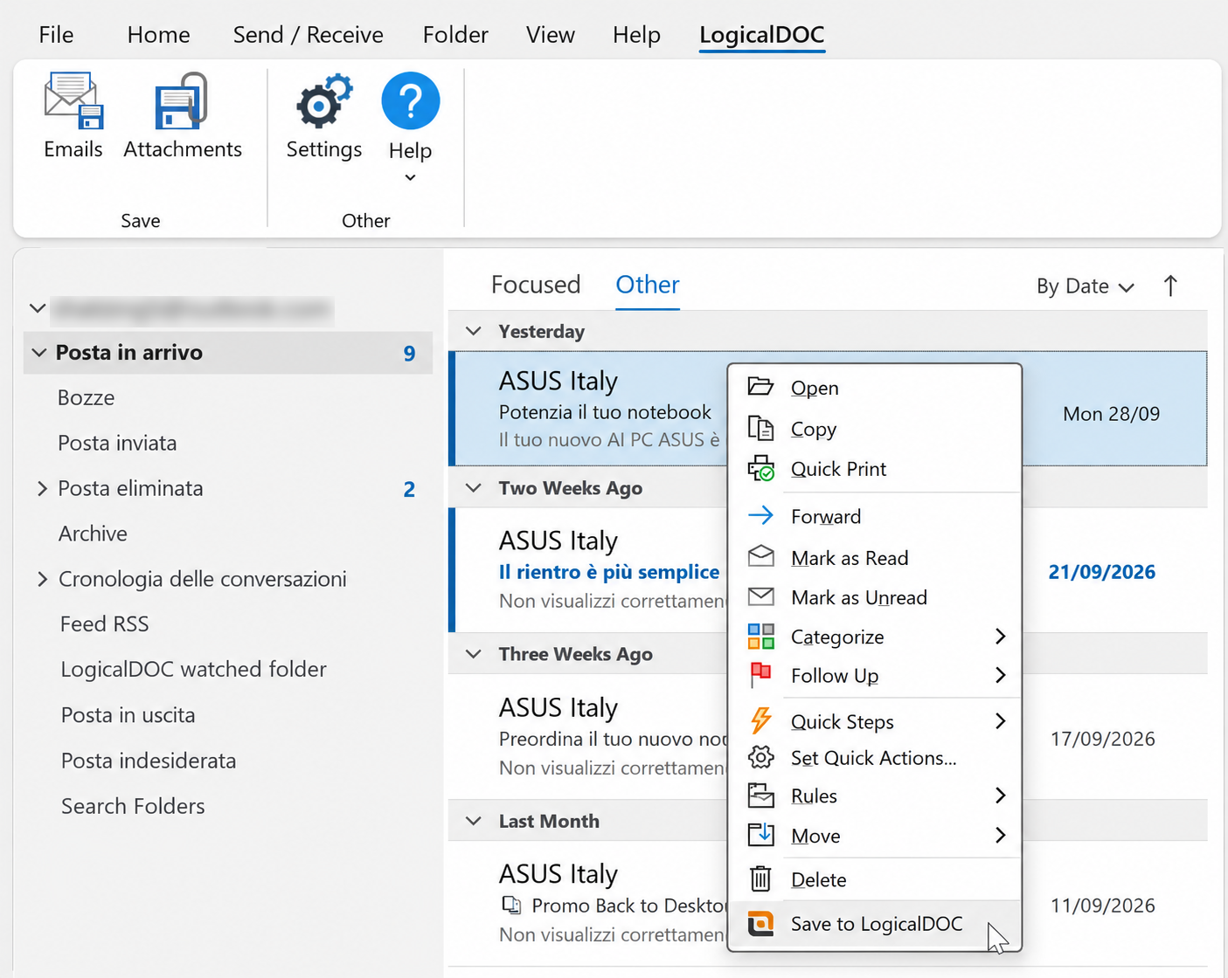This screenshot has height=978, width=1228.
Task: Click the Copy icon in context menu
Action: tap(760, 428)
